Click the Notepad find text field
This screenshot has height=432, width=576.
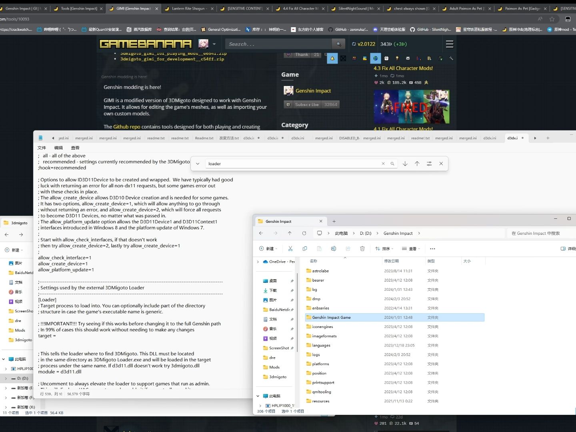(x=294, y=164)
